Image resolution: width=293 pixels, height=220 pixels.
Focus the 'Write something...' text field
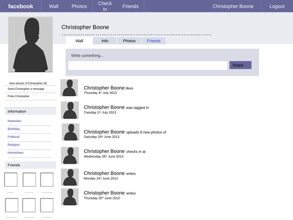point(148,65)
